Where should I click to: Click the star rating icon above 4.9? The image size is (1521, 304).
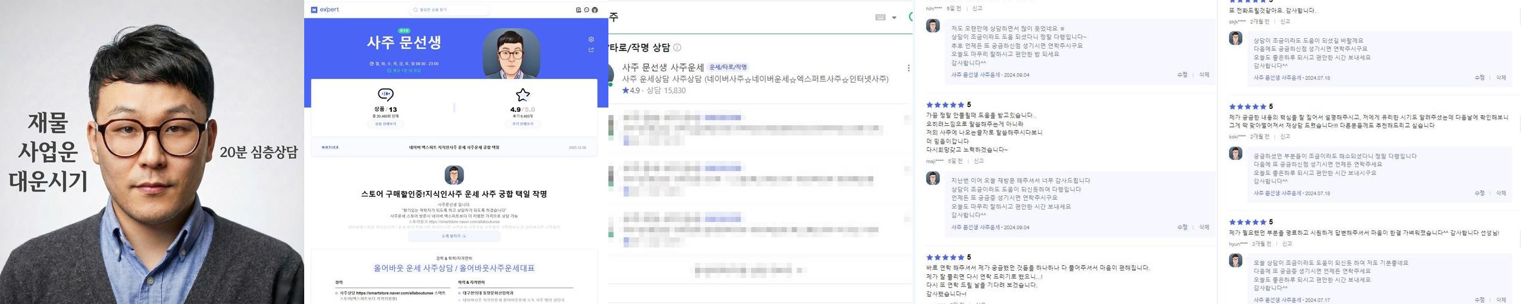coord(523,95)
